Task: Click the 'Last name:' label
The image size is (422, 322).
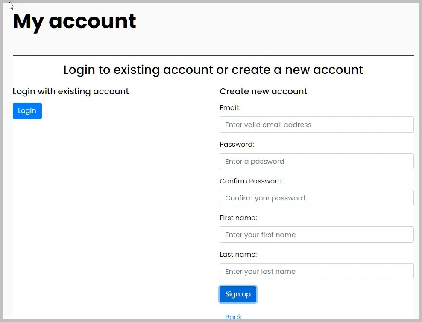Action: 238,255
